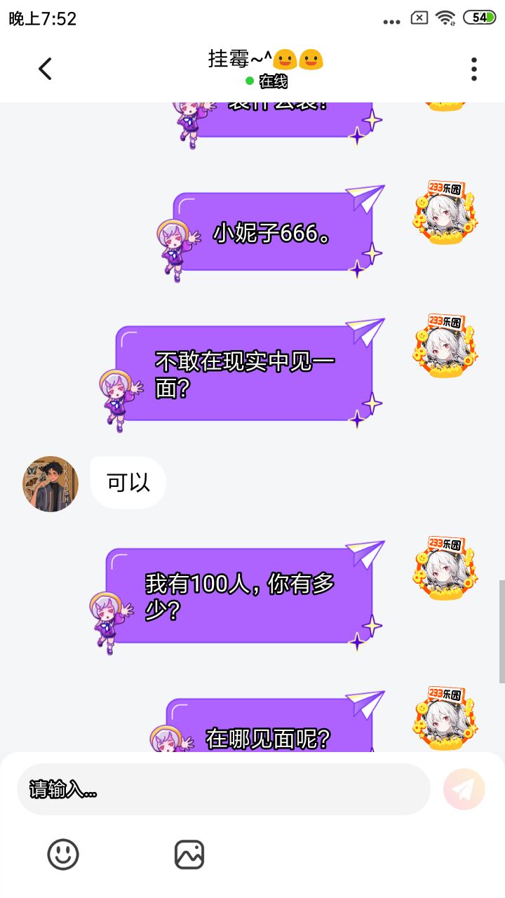Open the image gallery picker icon
This screenshot has height=898, width=505.
point(189,855)
